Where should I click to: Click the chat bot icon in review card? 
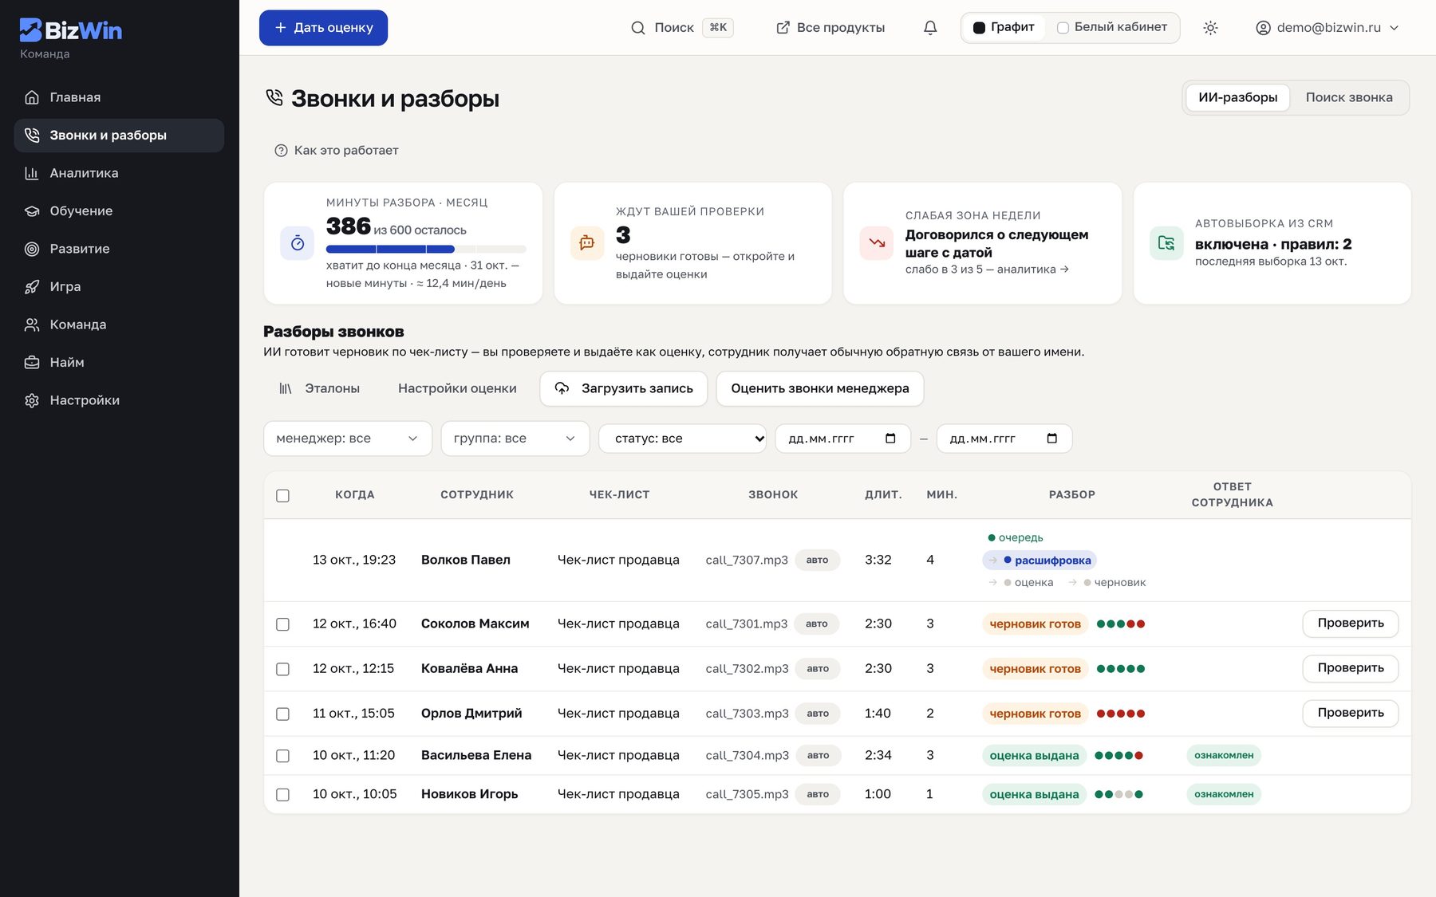click(587, 243)
